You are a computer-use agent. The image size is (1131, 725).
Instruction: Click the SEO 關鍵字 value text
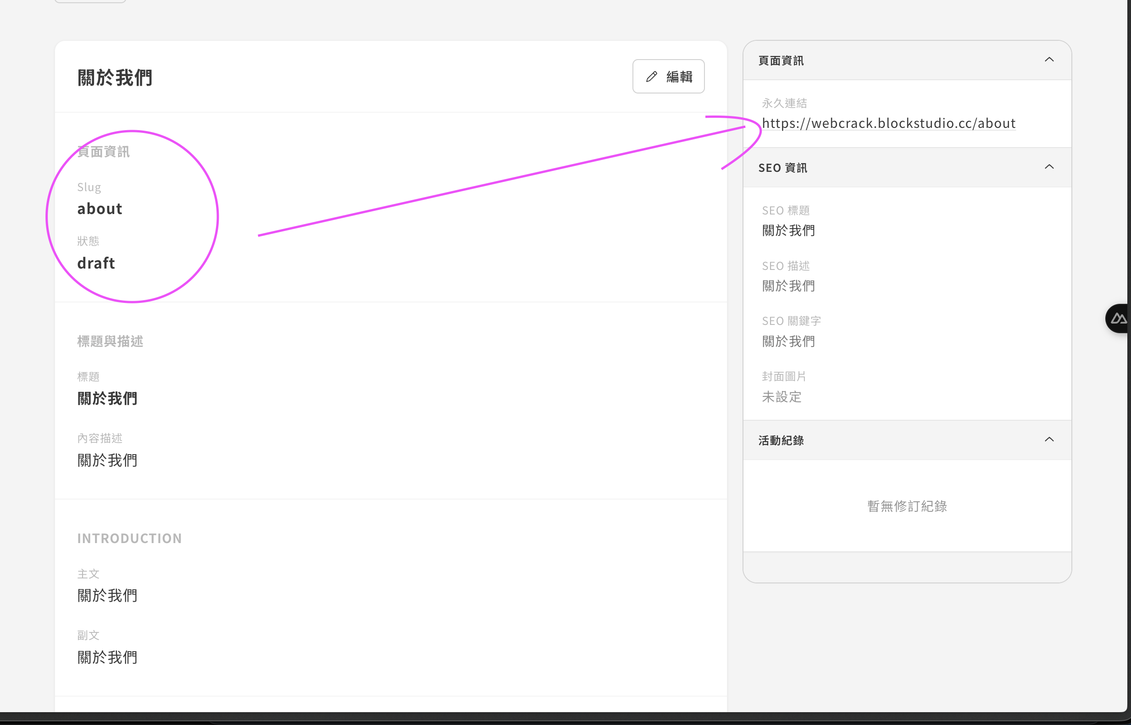788,341
